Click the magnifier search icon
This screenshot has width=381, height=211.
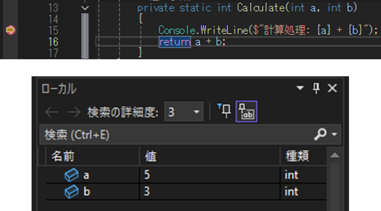(x=320, y=134)
